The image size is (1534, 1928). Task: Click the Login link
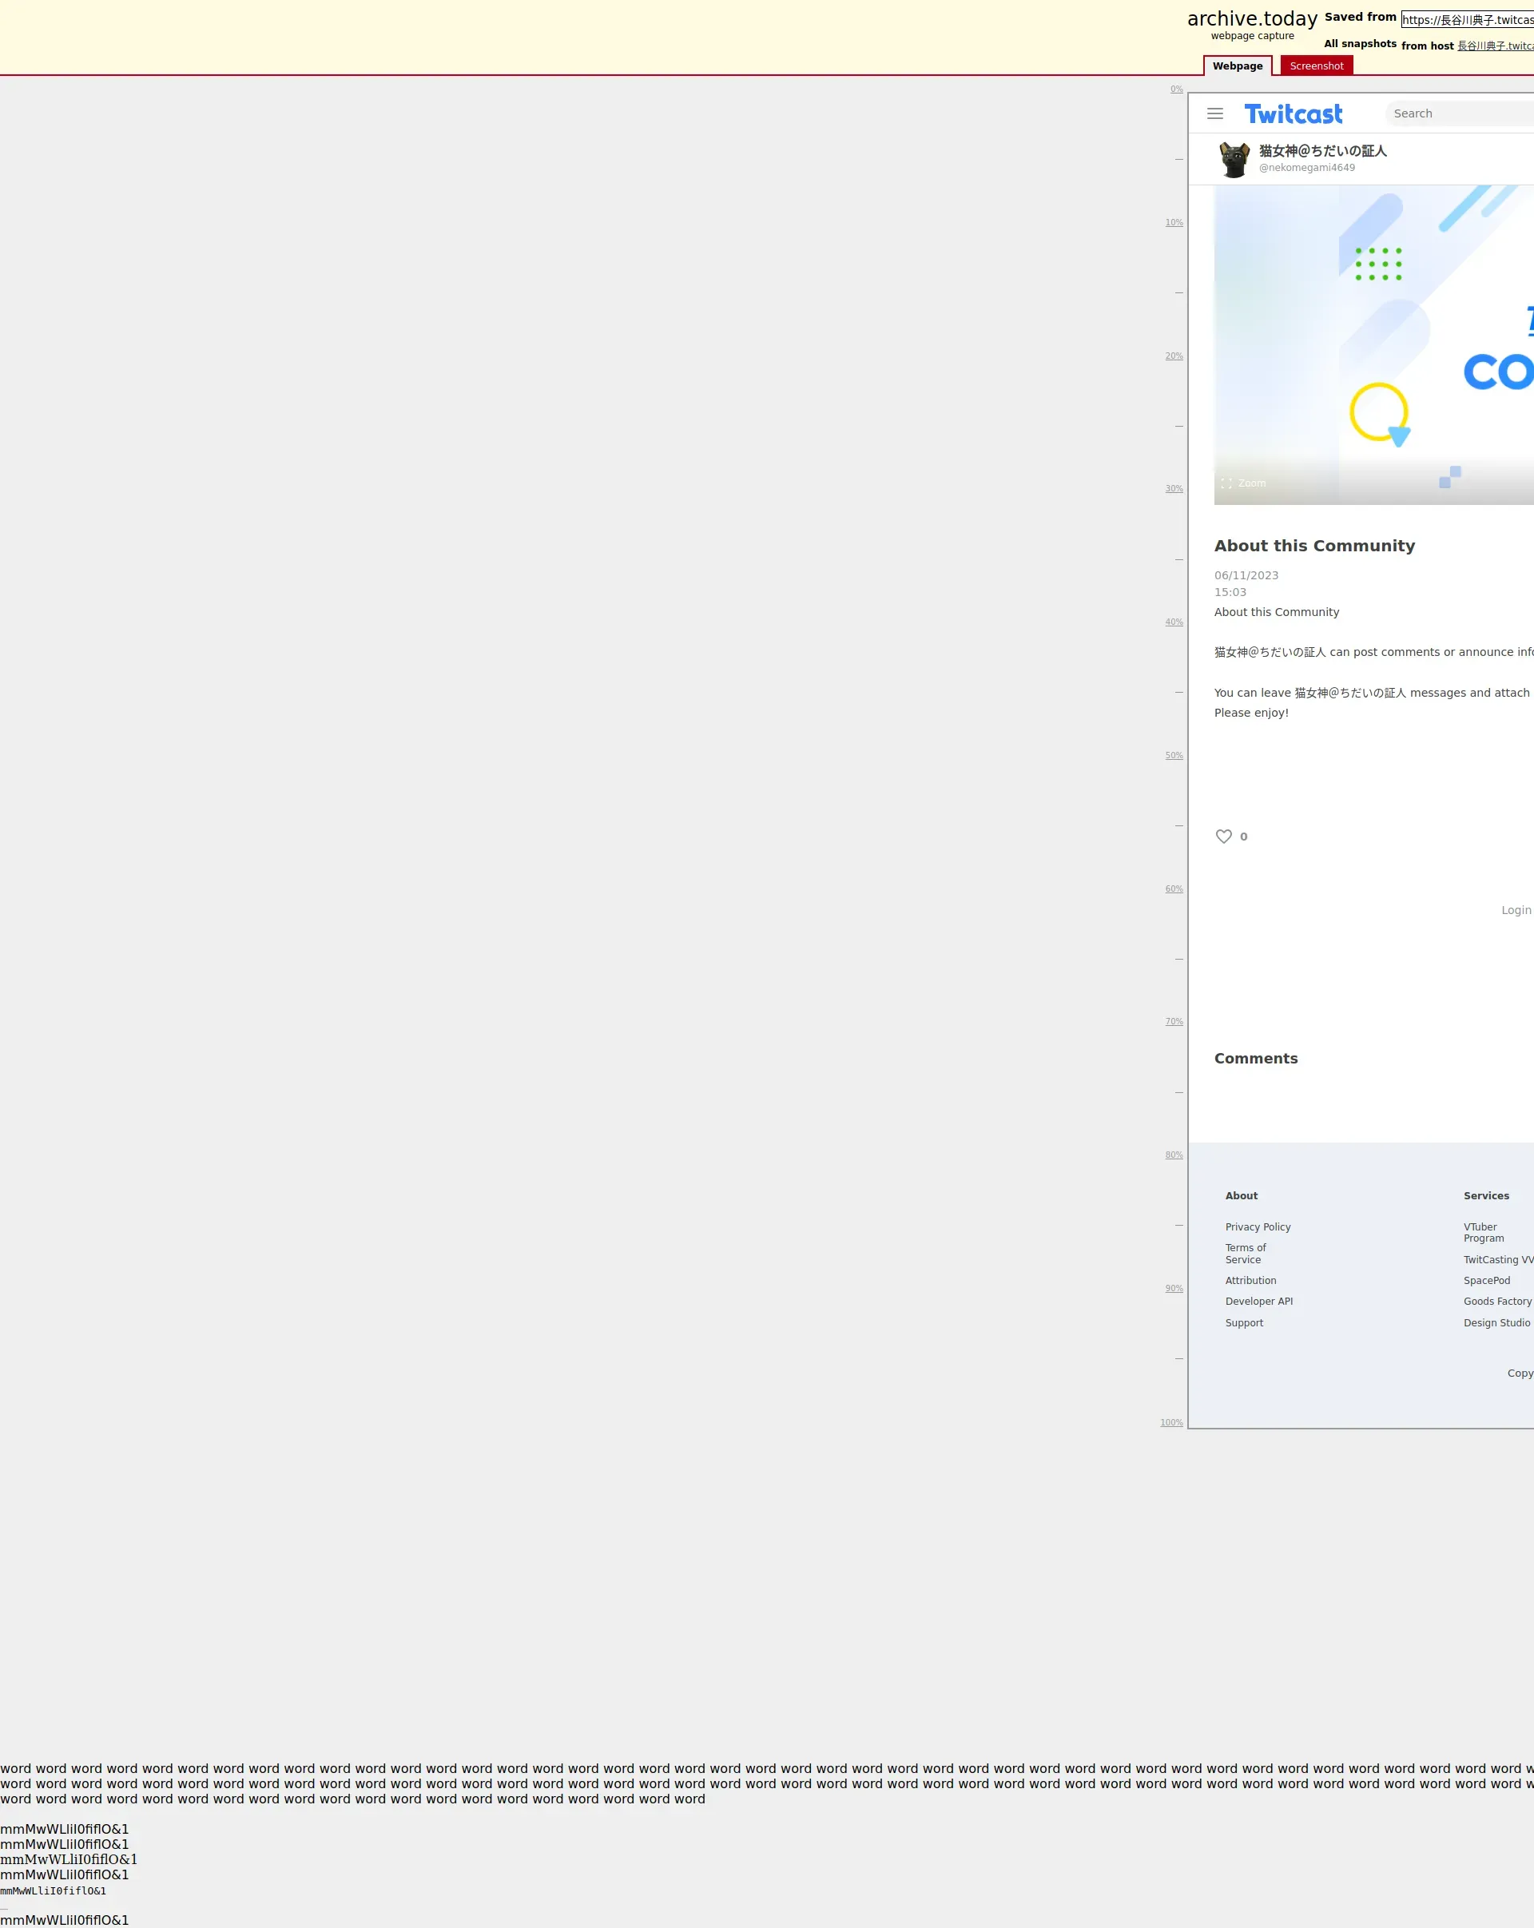1516,910
